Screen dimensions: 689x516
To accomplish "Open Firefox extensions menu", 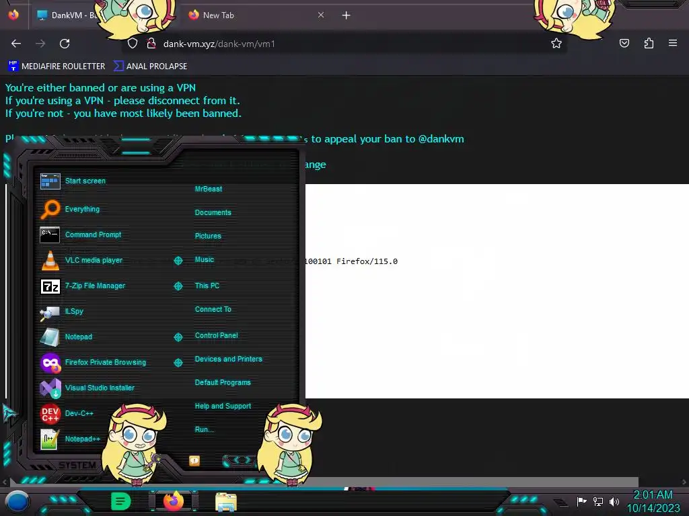I will (649, 44).
